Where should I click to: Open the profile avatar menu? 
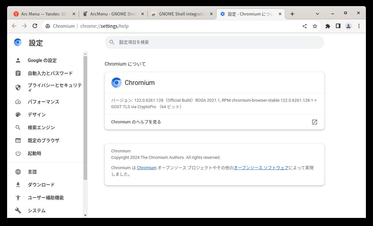(x=348, y=26)
